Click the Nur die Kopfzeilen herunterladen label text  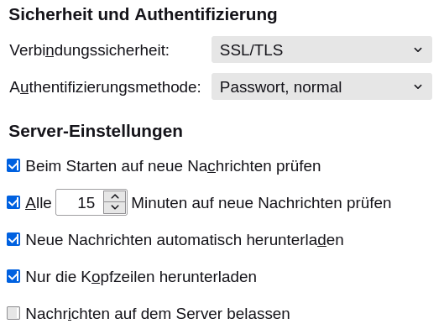coord(141,277)
